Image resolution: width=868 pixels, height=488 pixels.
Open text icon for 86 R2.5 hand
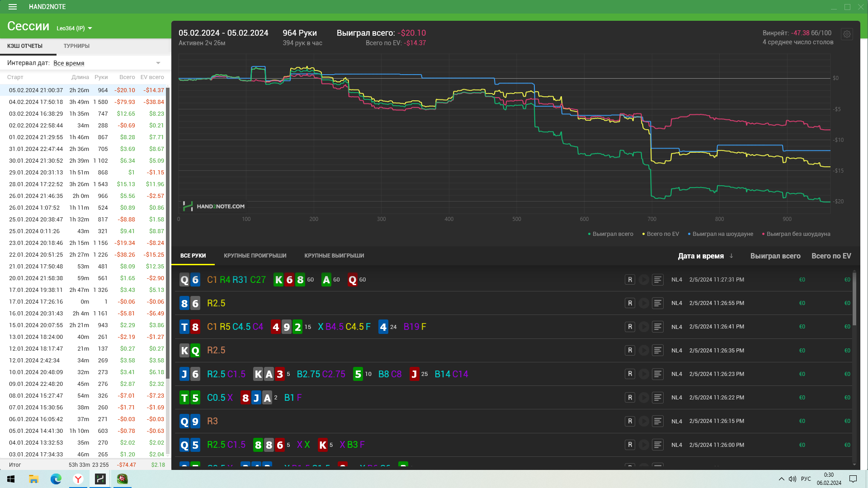coord(658,303)
